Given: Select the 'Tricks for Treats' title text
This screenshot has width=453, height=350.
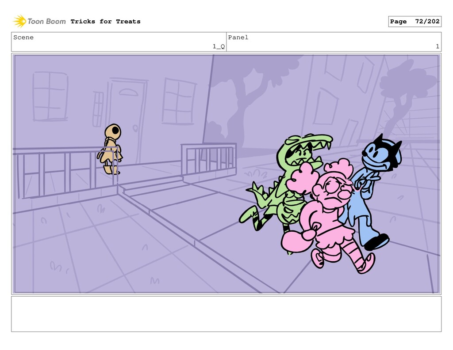Looking at the screenshot, I should [105, 21].
